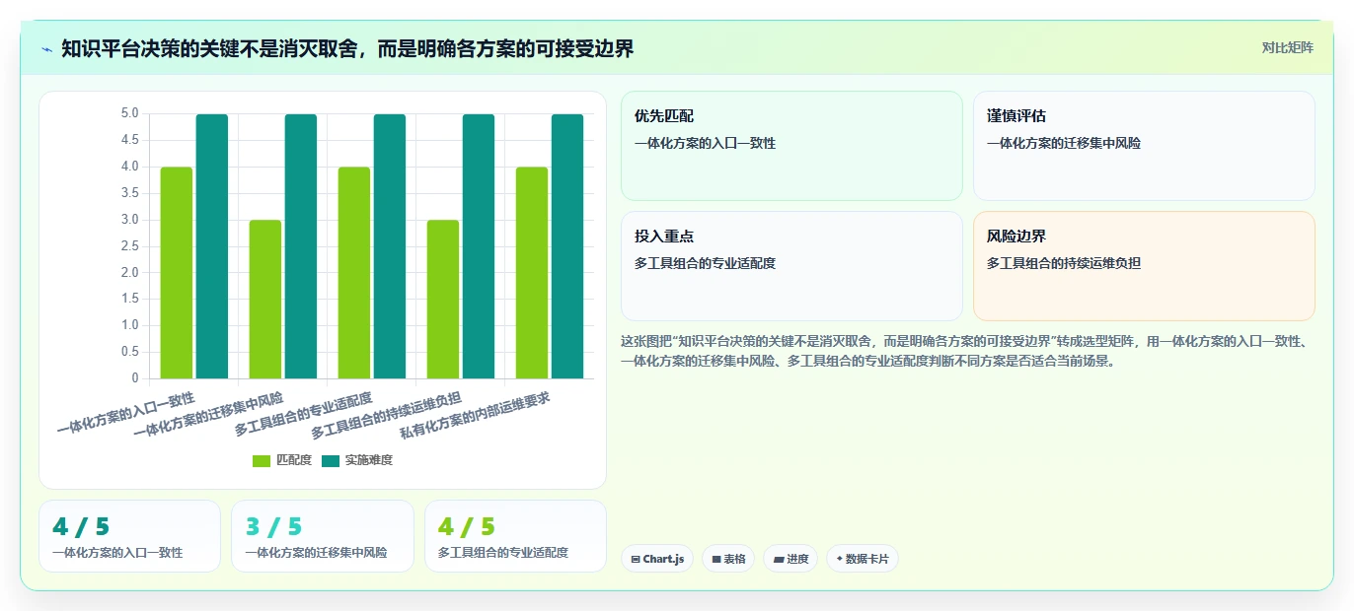Click the y-axis value 5.0

(x=130, y=113)
